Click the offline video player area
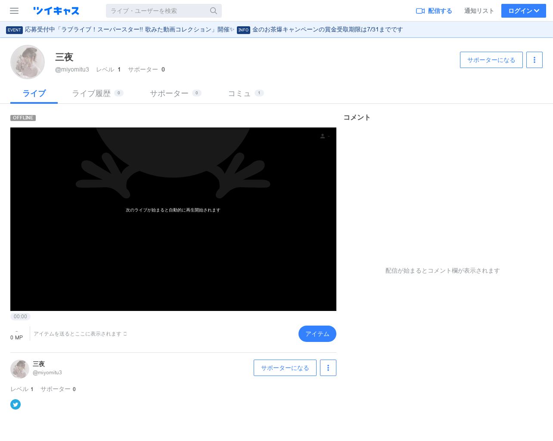553x441 pixels. [x=173, y=219]
